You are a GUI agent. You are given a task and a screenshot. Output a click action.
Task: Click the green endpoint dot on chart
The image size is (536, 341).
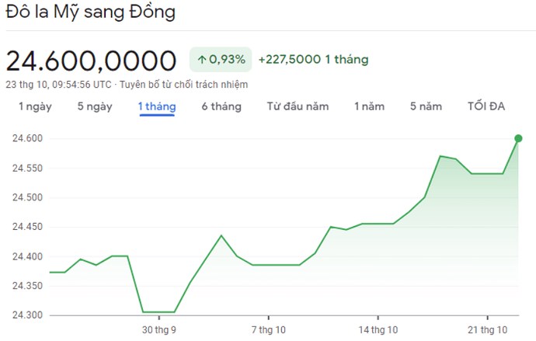tap(518, 138)
